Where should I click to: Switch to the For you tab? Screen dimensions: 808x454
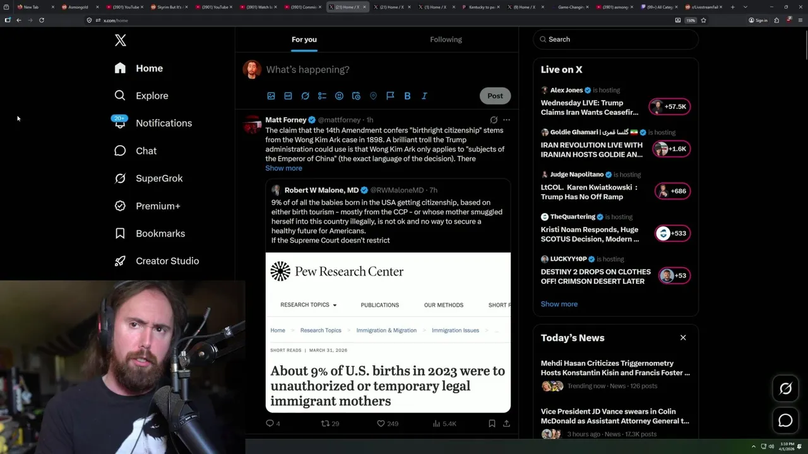click(x=304, y=39)
